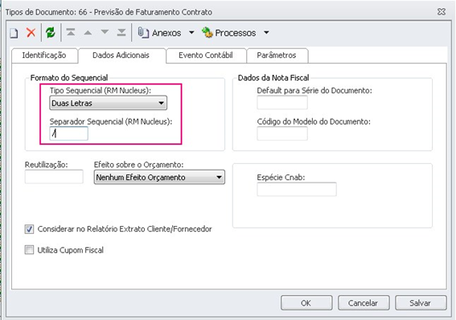Viewport: 456px width, 320px height.
Task: Expand the Anexos dropdown arrow
Action: coord(191,32)
